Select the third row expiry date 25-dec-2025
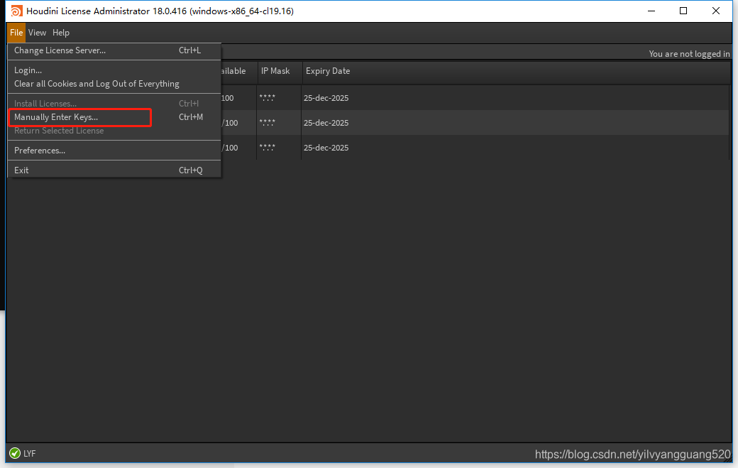Screen dimensions: 738x468 tap(326, 148)
